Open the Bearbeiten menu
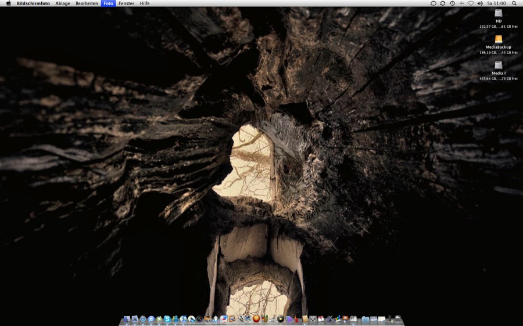 (87, 3)
